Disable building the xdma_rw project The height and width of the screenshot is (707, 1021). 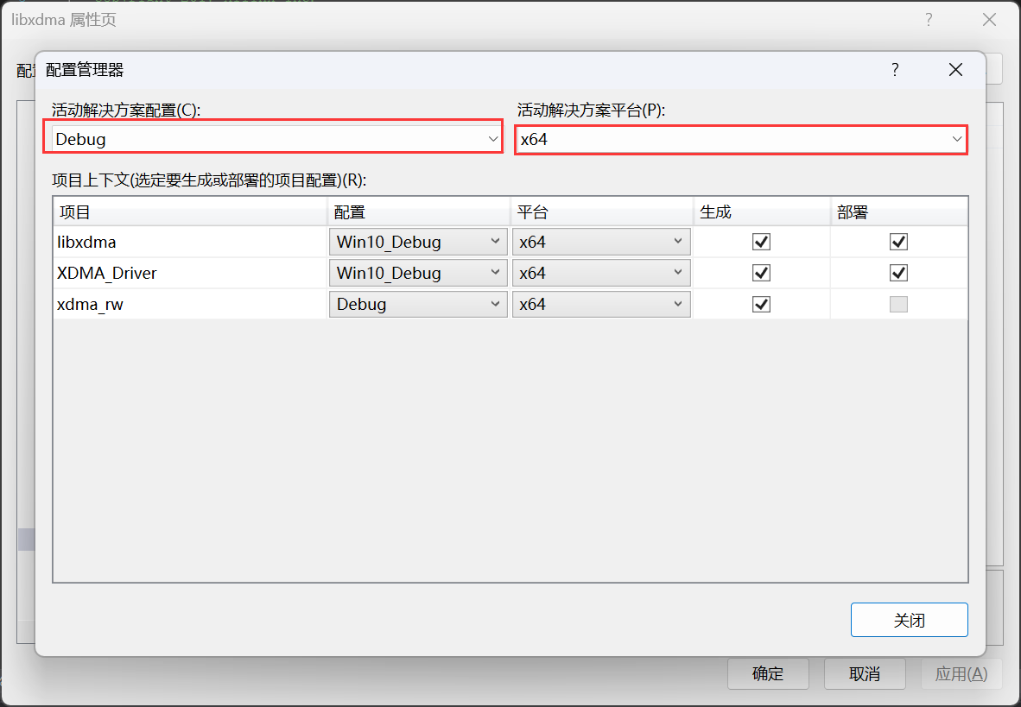(761, 304)
